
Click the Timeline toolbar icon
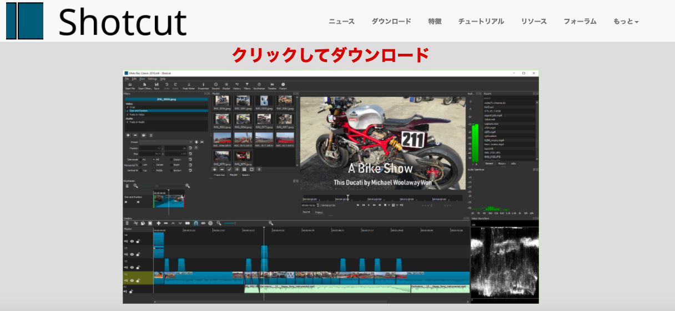pyautogui.click(x=272, y=86)
